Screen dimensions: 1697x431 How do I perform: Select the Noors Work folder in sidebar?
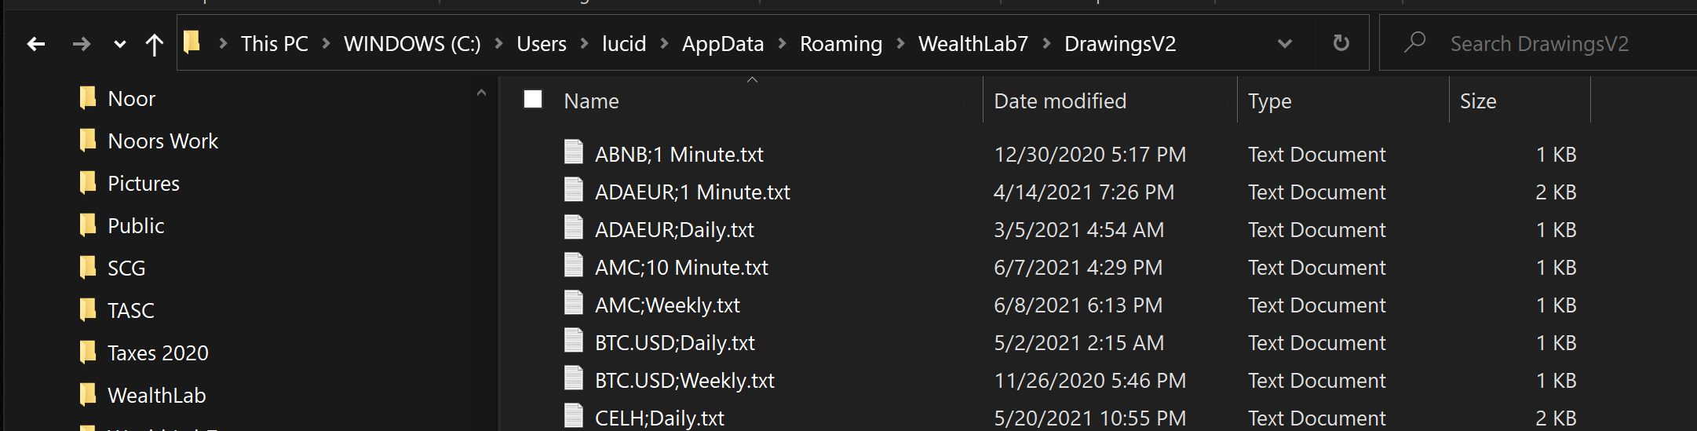(162, 141)
